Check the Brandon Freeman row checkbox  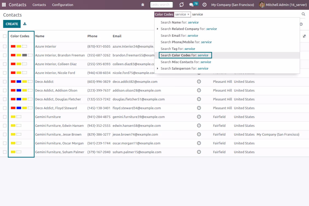(x=5, y=55)
